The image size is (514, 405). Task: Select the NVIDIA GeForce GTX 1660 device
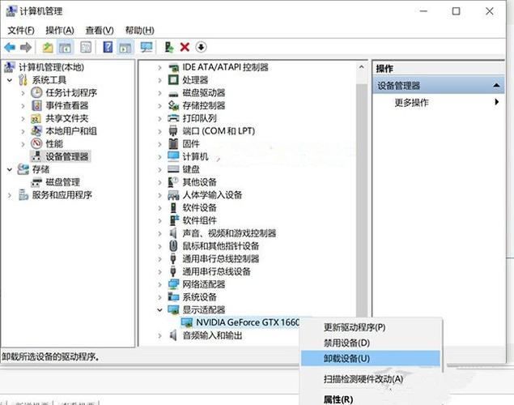tap(248, 322)
